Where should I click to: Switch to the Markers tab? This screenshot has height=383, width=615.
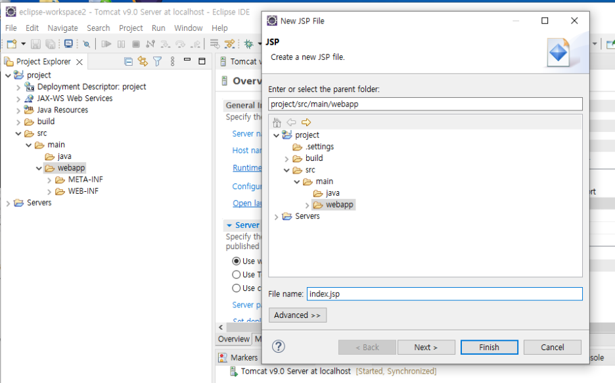(239, 357)
